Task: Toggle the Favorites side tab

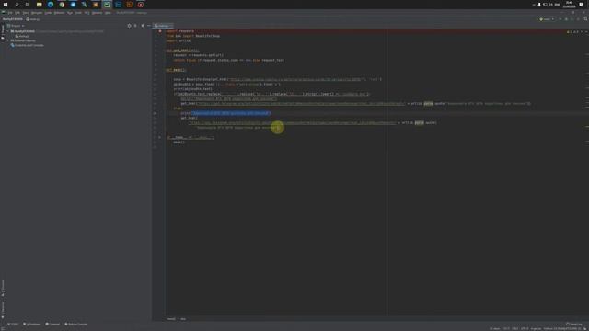Action: [3, 310]
